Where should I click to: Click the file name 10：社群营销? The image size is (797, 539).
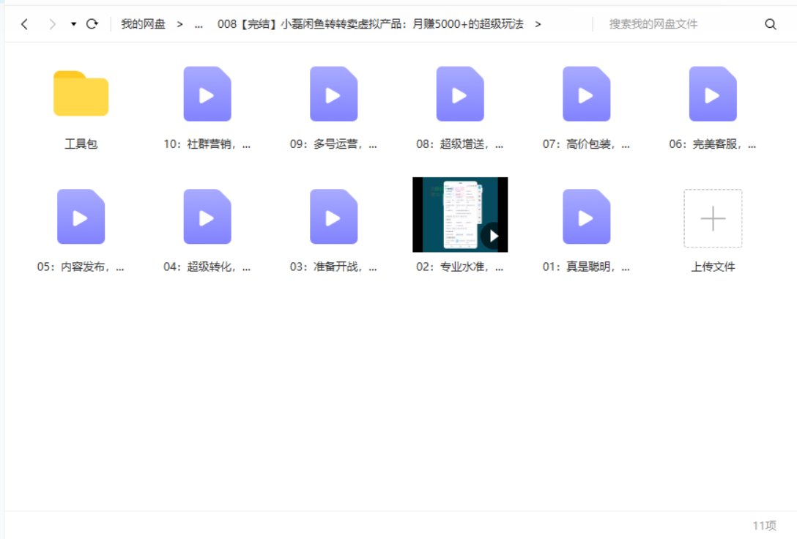click(x=207, y=144)
